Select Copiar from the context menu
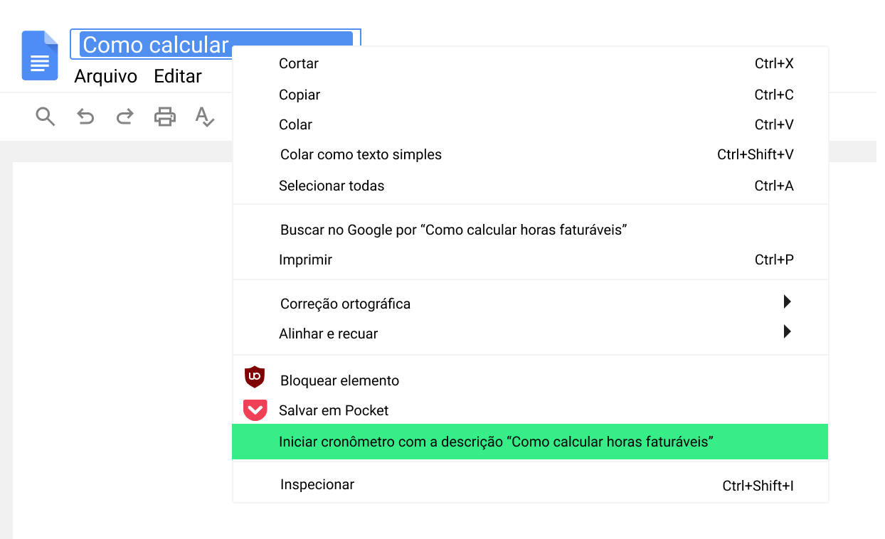 [x=300, y=94]
